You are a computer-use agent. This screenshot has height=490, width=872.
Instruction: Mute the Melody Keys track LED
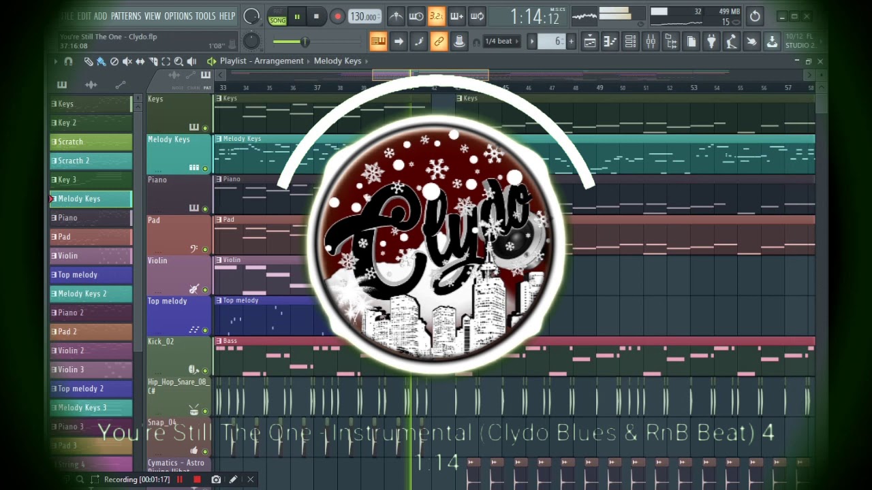coord(205,168)
